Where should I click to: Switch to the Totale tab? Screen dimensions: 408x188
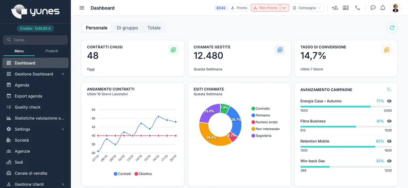154,28
